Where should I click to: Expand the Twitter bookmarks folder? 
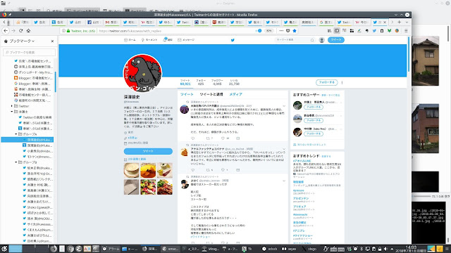[12, 106]
